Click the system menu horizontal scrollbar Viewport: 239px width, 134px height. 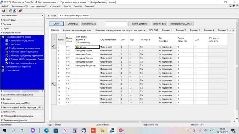[22, 91]
